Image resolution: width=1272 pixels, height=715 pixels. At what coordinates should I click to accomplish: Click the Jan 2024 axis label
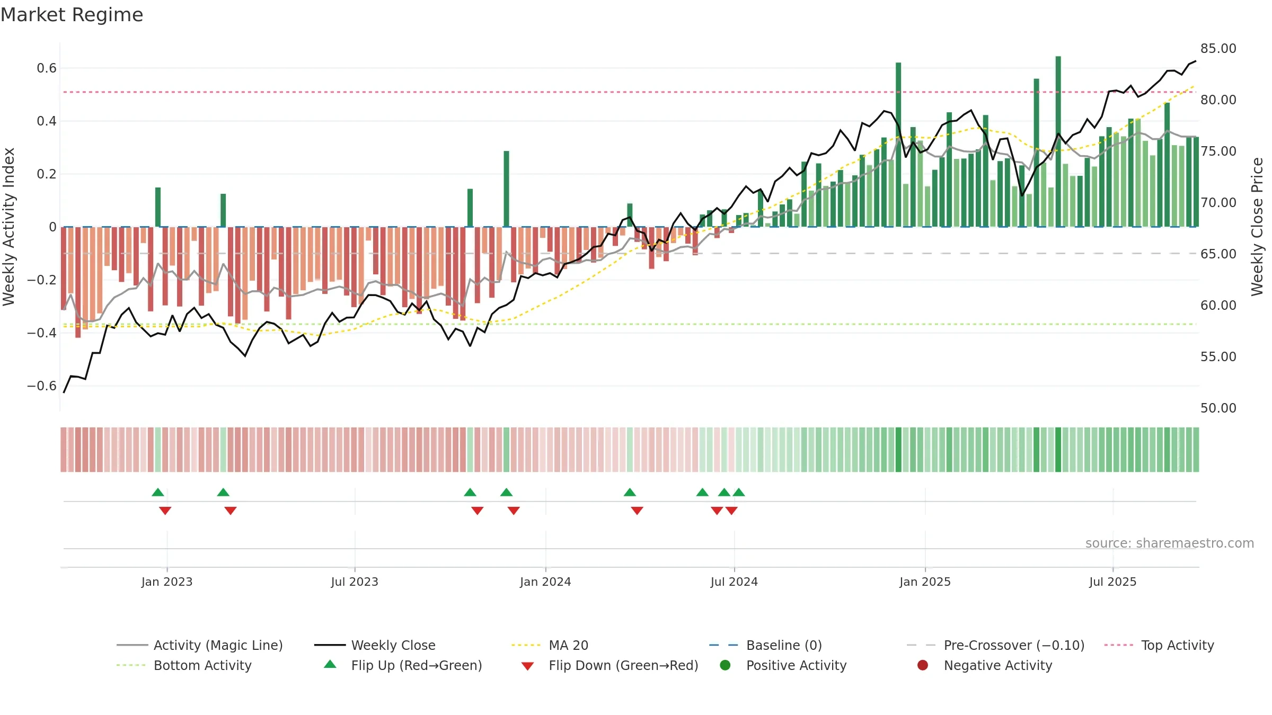(x=545, y=582)
